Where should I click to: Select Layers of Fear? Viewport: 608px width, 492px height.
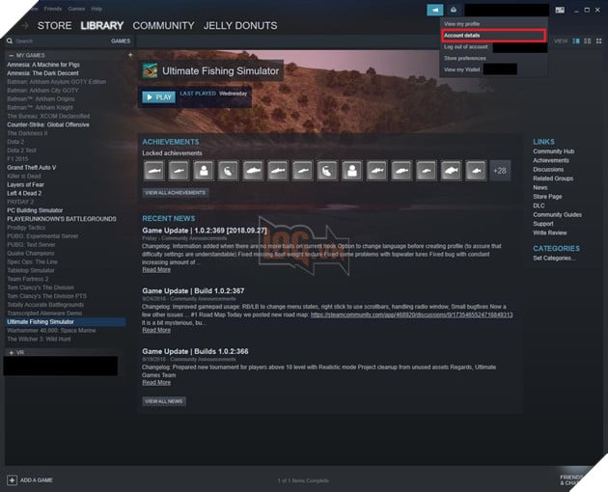25,185
